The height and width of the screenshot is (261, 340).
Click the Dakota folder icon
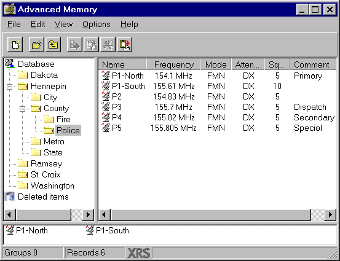pos(23,75)
